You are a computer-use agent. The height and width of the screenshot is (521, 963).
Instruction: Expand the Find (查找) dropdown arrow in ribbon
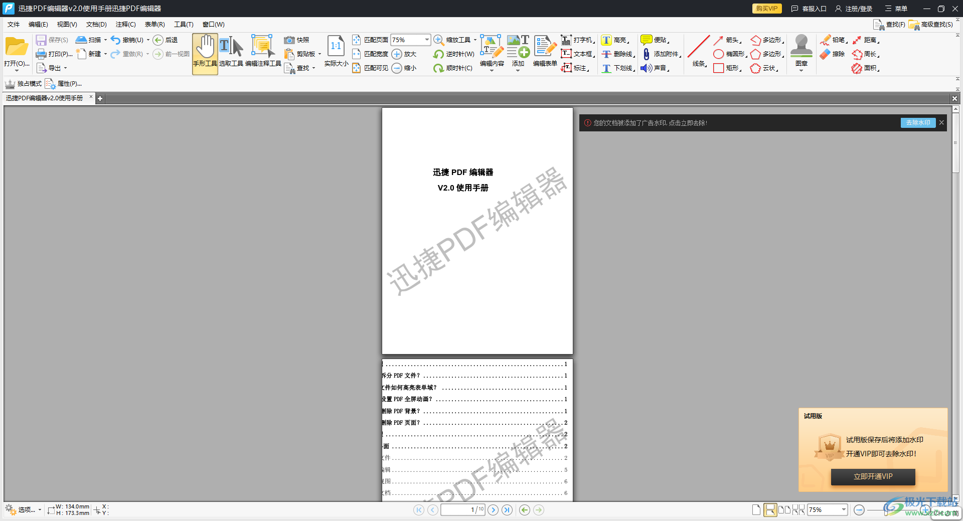pos(313,68)
